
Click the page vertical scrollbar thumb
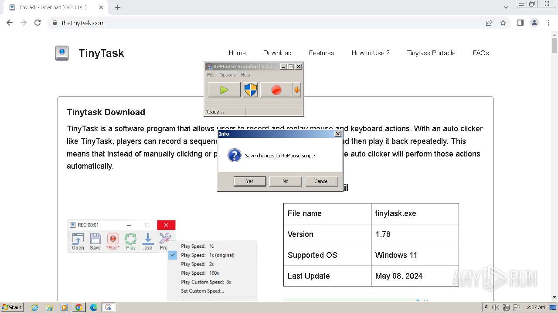click(x=555, y=45)
